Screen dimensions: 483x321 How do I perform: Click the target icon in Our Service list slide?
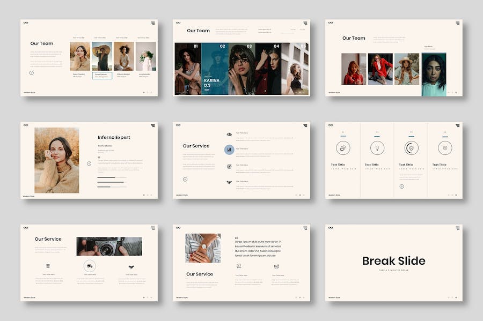pos(229,166)
